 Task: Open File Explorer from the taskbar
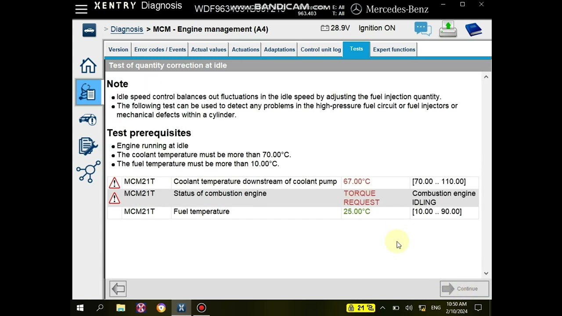click(121, 308)
